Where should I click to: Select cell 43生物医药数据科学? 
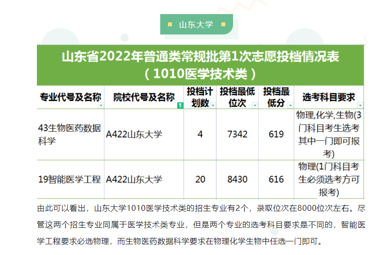(70, 135)
